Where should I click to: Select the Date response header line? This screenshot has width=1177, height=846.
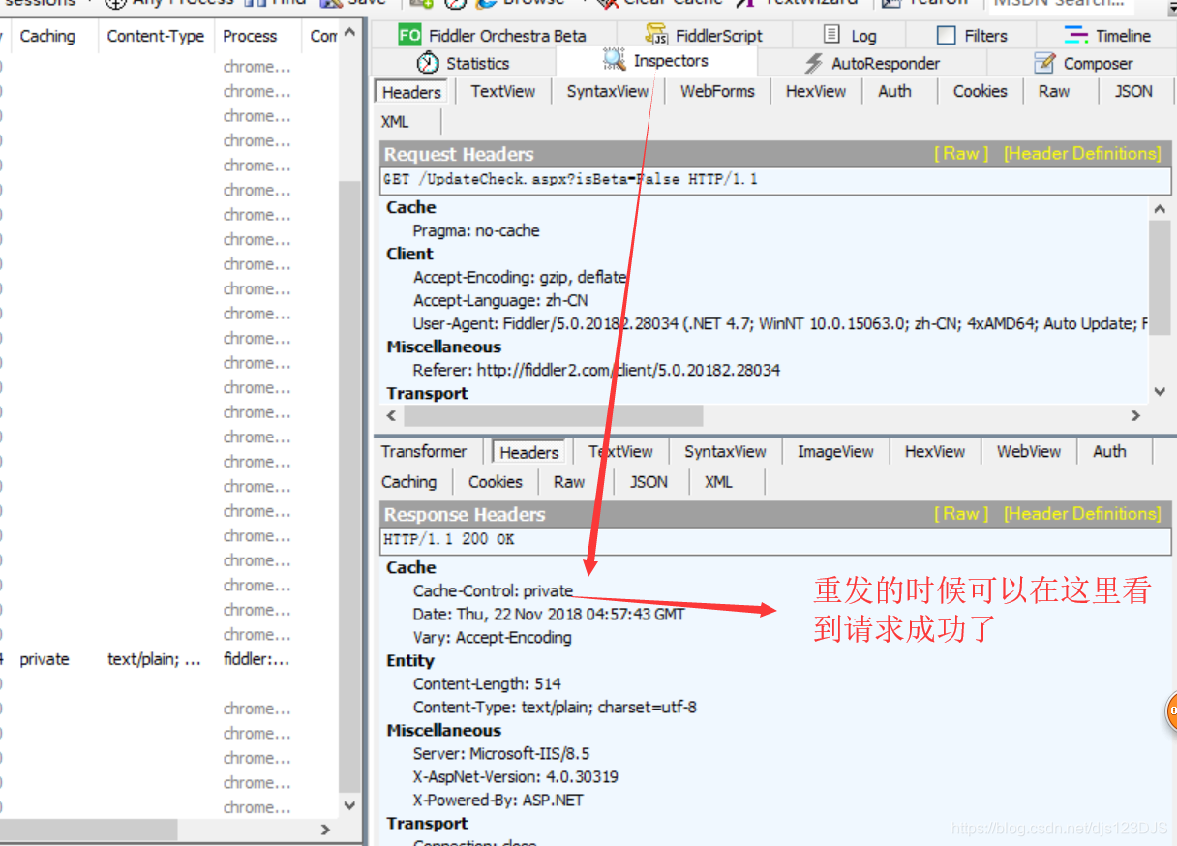pyautogui.click(x=549, y=614)
